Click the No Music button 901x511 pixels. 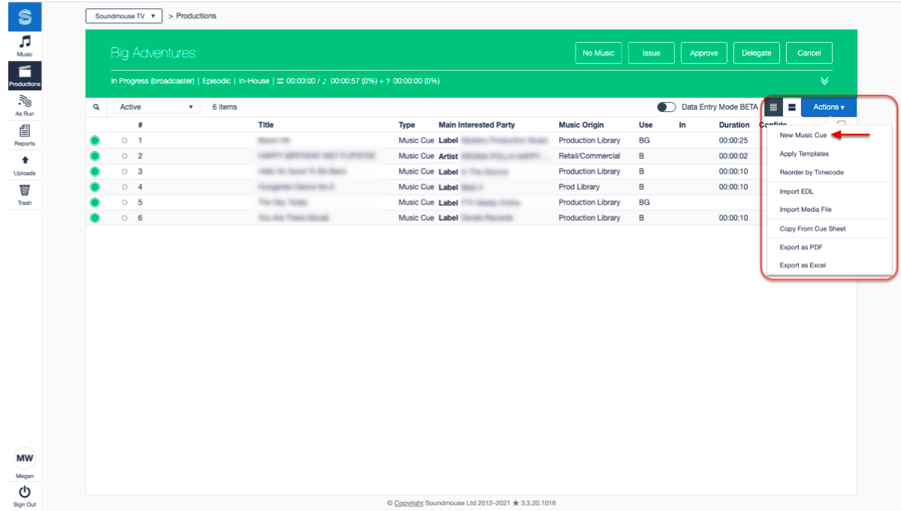[598, 53]
